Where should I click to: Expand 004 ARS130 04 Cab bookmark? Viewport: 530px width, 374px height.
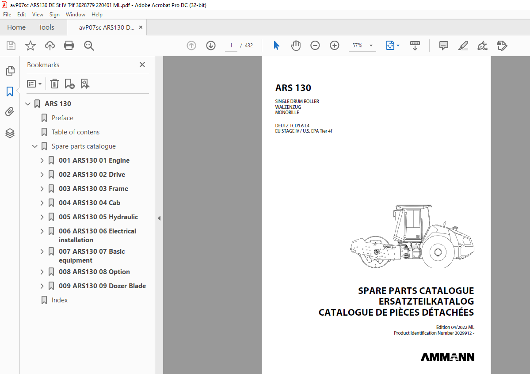[x=42, y=203]
